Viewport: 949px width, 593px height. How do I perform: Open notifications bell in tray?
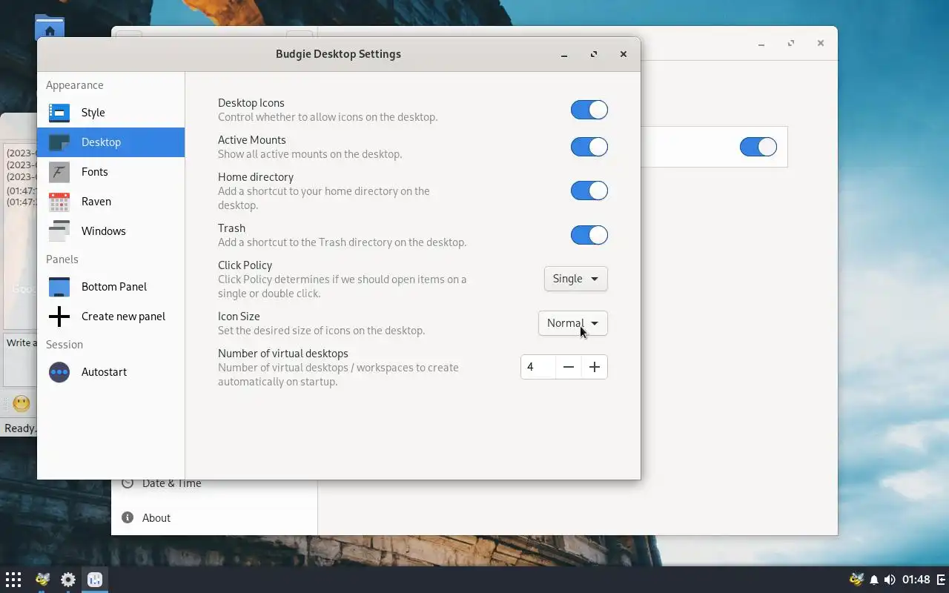(874, 580)
